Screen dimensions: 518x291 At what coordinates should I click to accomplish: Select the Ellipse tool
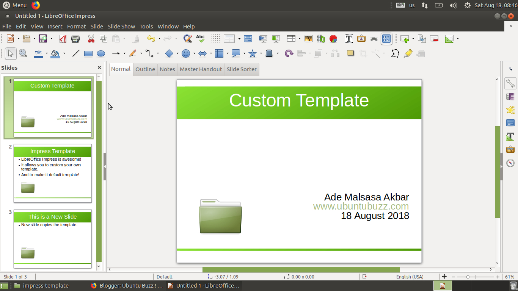click(101, 53)
